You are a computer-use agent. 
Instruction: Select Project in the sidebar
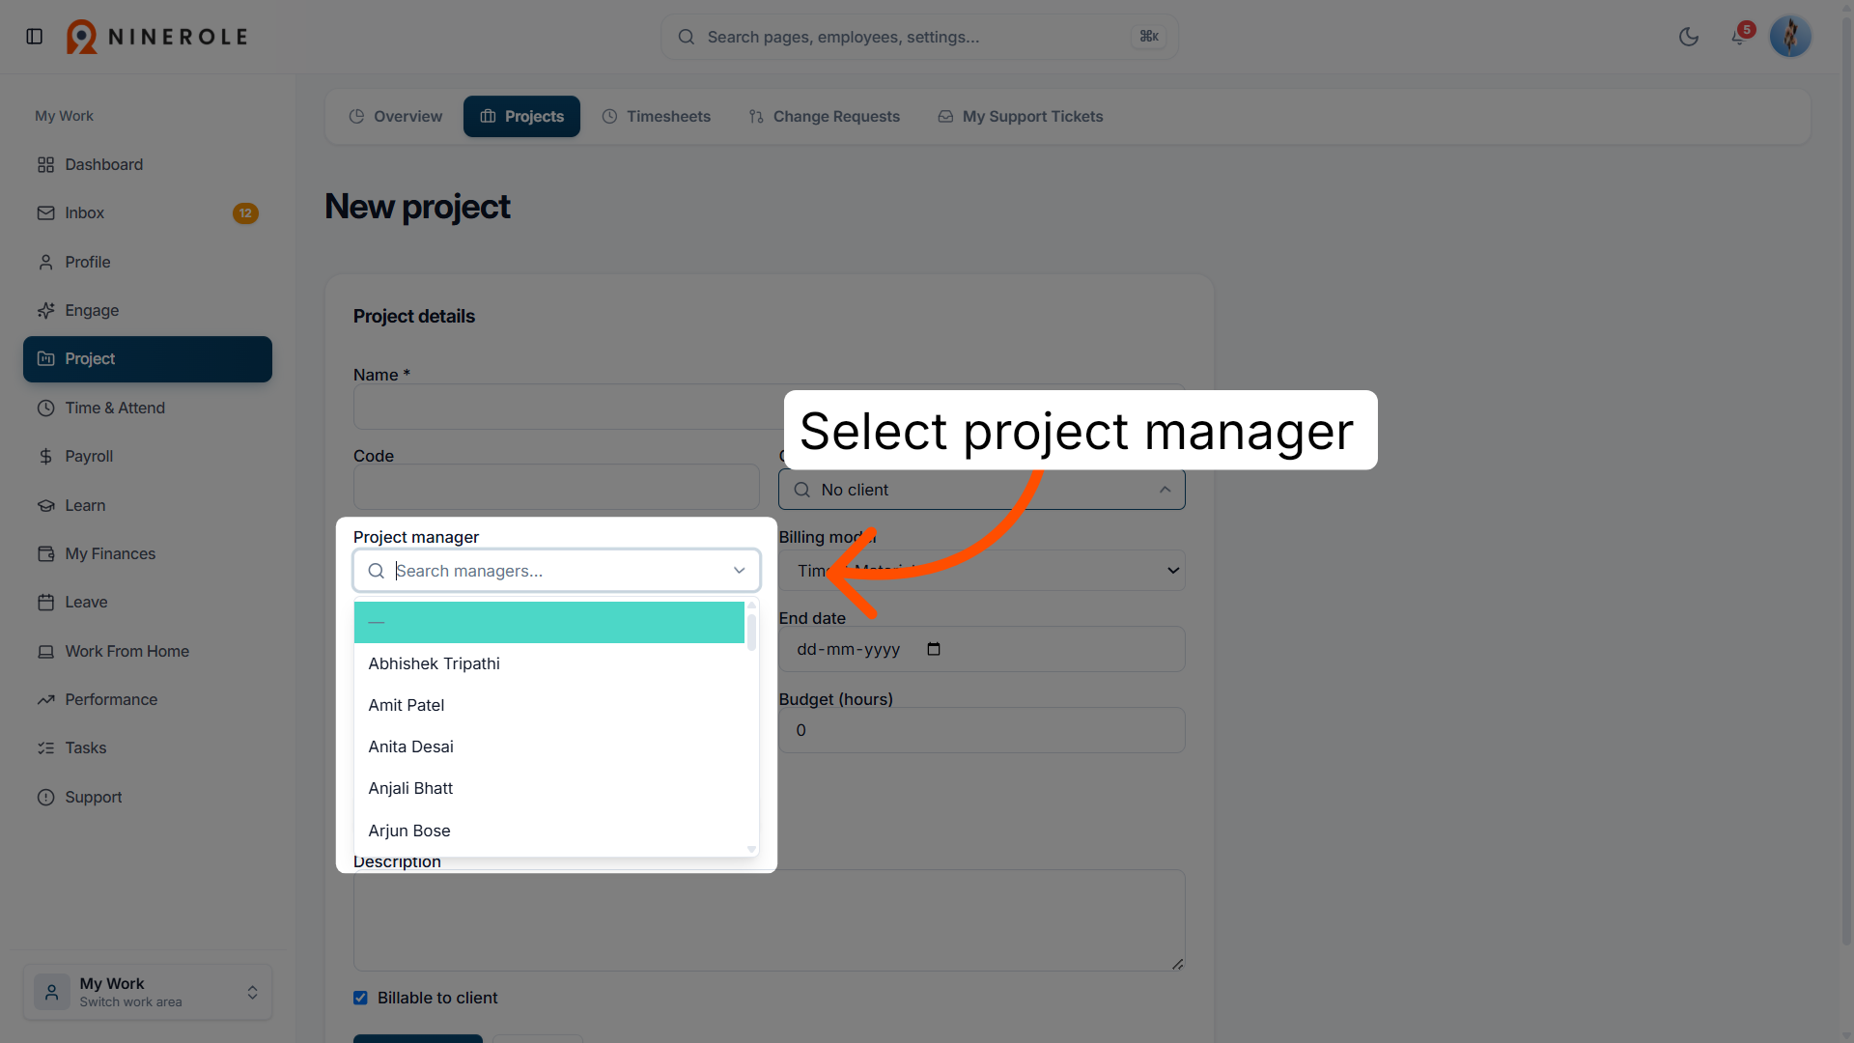point(148,359)
